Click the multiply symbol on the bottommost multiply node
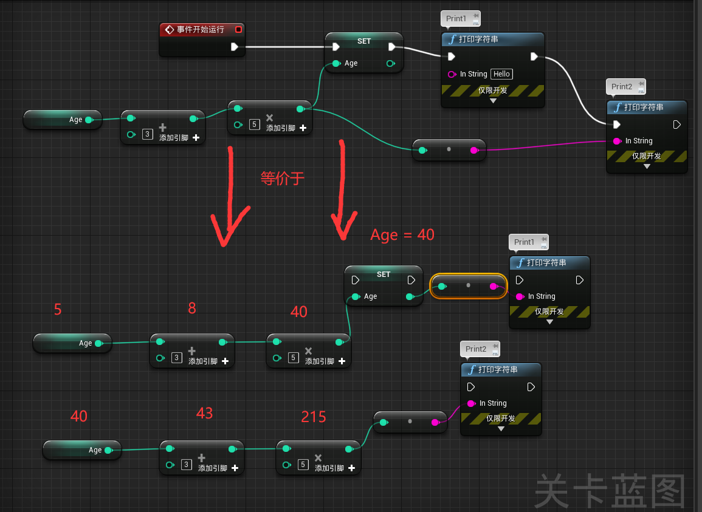Screen dimensions: 702x512 pyautogui.click(x=318, y=458)
